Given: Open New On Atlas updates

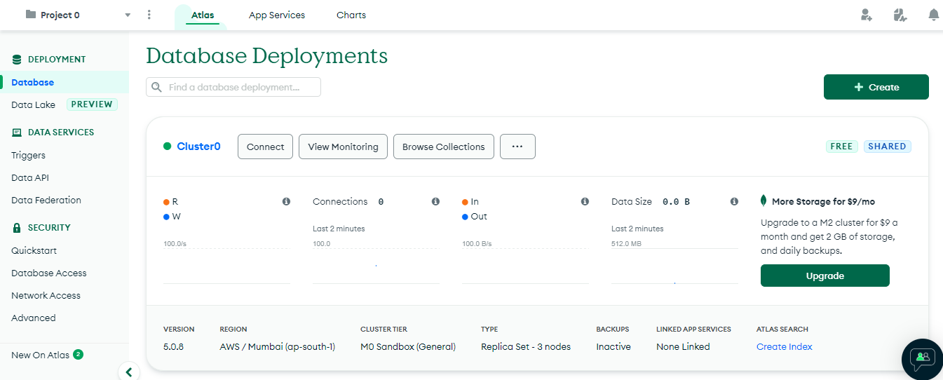Looking at the screenshot, I should [41, 355].
